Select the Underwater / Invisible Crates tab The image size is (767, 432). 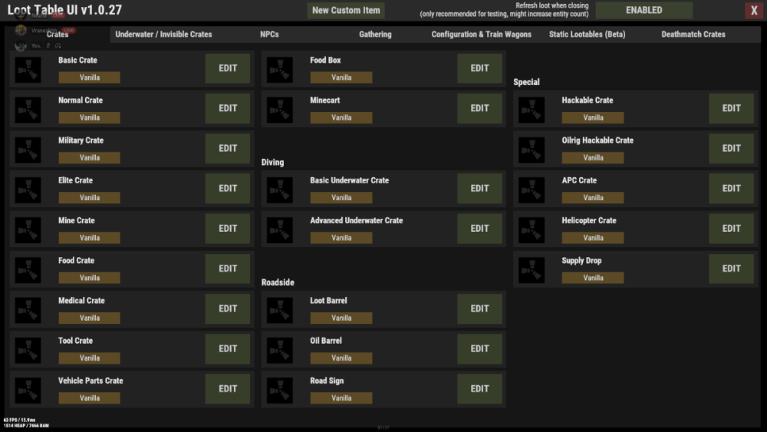tap(163, 35)
